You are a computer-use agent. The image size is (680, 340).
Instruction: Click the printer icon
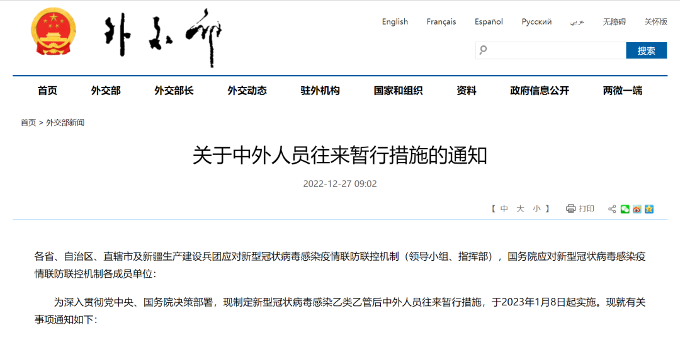coord(570,208)
